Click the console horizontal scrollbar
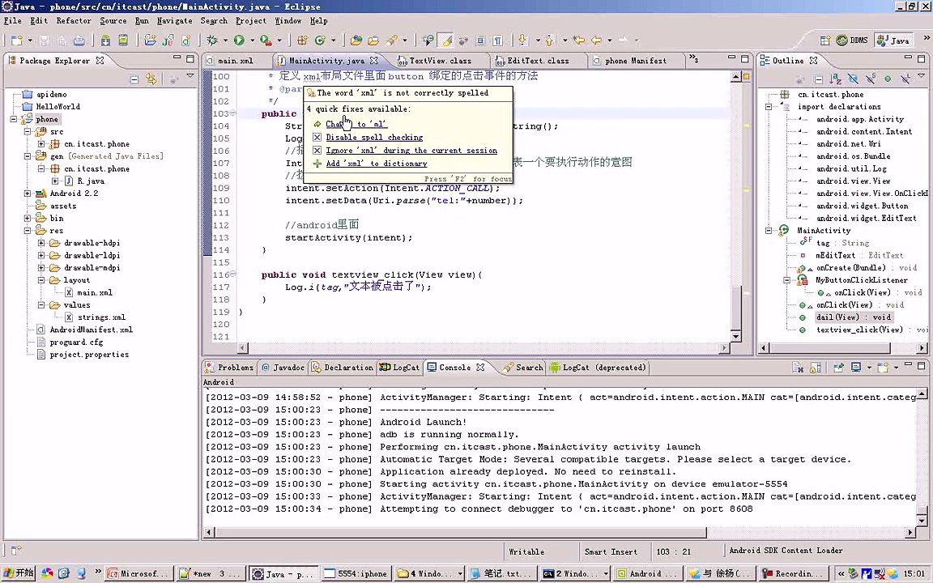Screen dimensions: 933x583 click(462, 533)
